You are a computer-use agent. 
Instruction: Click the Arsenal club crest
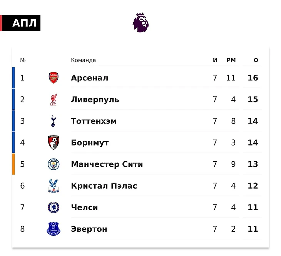click(54, 78)
